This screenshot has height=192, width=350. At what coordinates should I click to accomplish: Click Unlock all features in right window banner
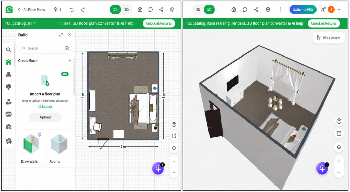click(x=324, y=23)
